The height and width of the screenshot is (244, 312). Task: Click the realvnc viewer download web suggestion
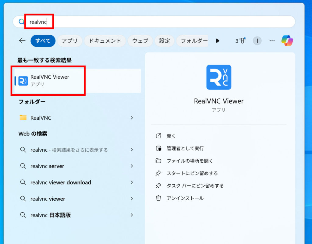click(61, 182)
